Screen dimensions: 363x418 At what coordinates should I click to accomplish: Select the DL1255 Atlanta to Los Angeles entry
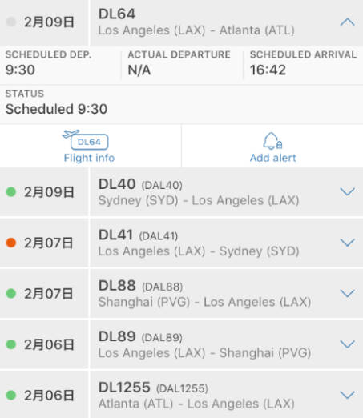(181, 395)
